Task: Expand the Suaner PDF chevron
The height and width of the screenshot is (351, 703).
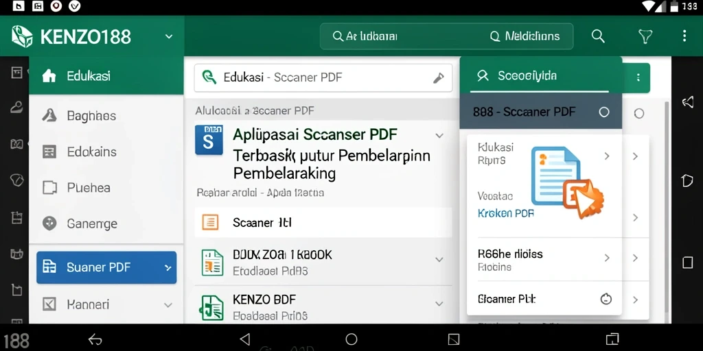Action: click(168, 268)
